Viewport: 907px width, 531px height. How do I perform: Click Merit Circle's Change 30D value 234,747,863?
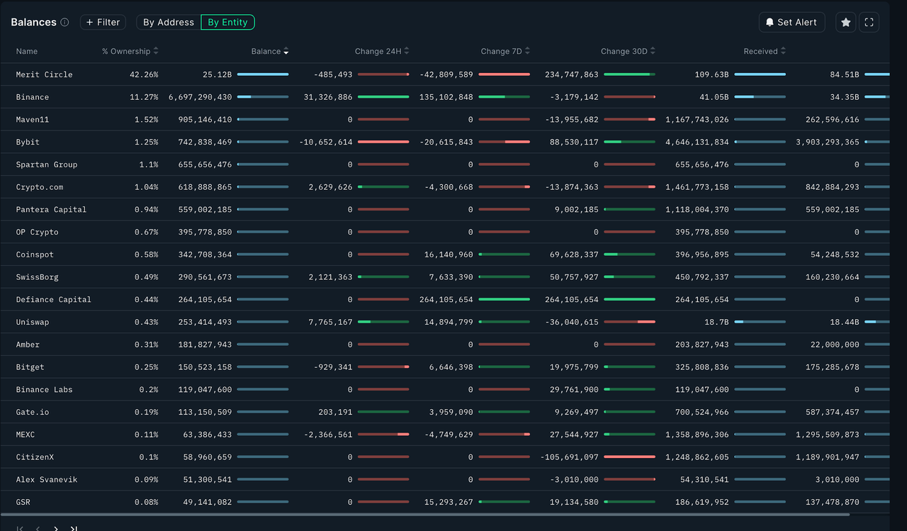coord(572,74)
